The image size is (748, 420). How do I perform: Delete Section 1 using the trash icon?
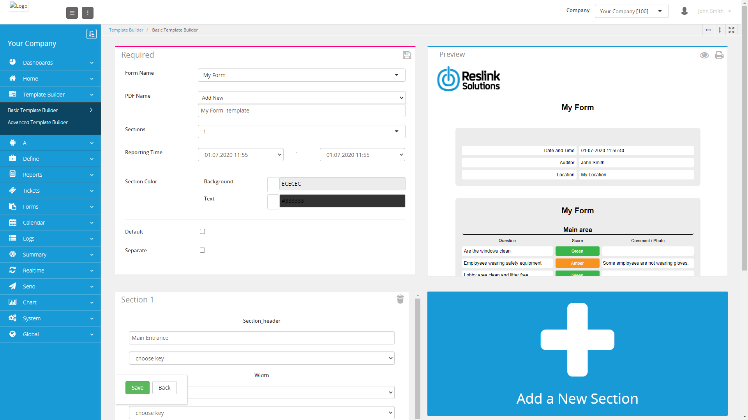coord(400,299)
